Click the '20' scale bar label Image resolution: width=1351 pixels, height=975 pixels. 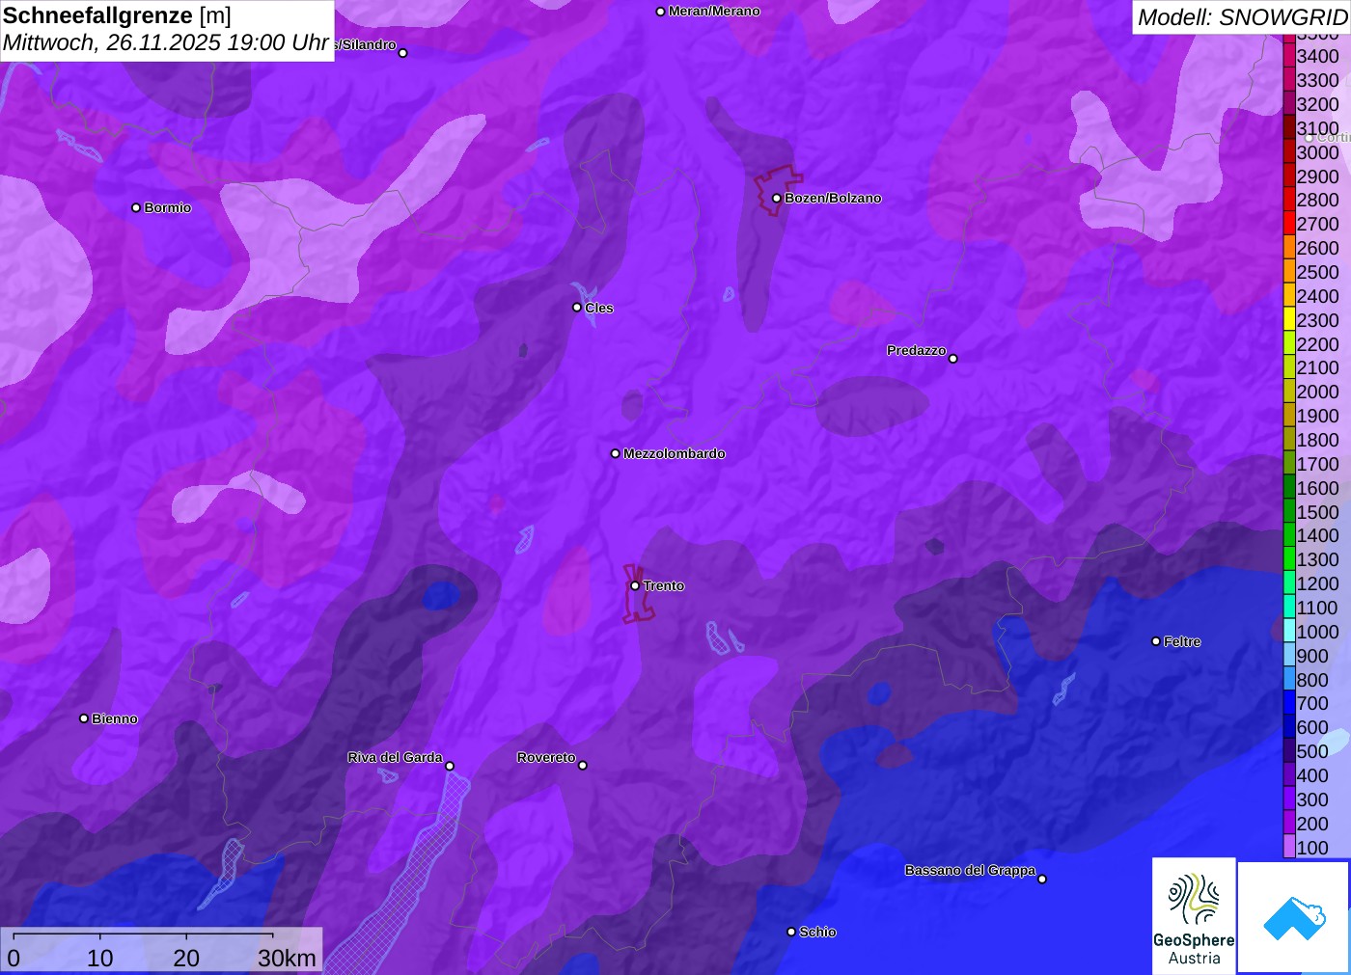(186, 959)
